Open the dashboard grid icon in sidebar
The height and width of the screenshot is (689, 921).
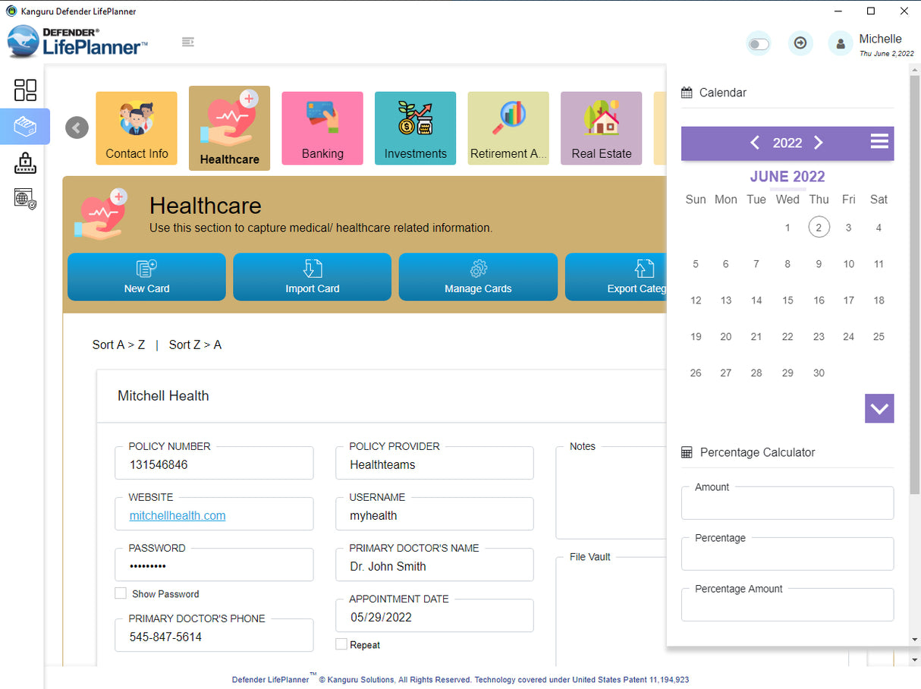tap(25, 90)
